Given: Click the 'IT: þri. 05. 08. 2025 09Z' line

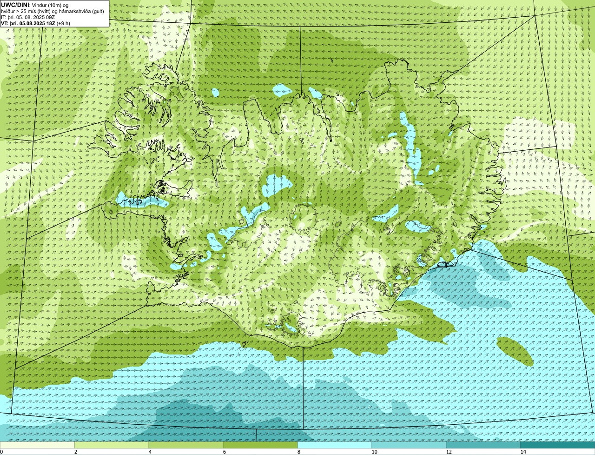Looking at the screenshot, I should 28,17.
